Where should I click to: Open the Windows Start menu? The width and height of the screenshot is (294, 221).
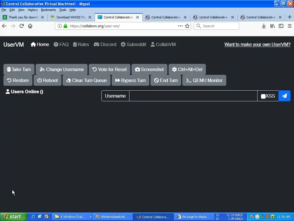(13, 217)
